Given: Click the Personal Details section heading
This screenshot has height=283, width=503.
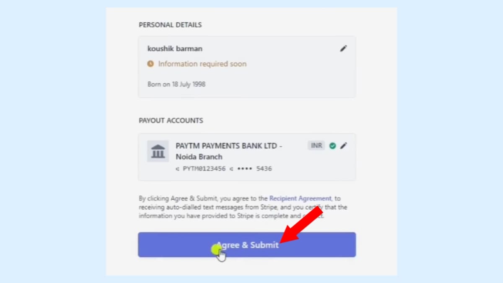Looking at the screenshot, I should [x=170, y=25].
